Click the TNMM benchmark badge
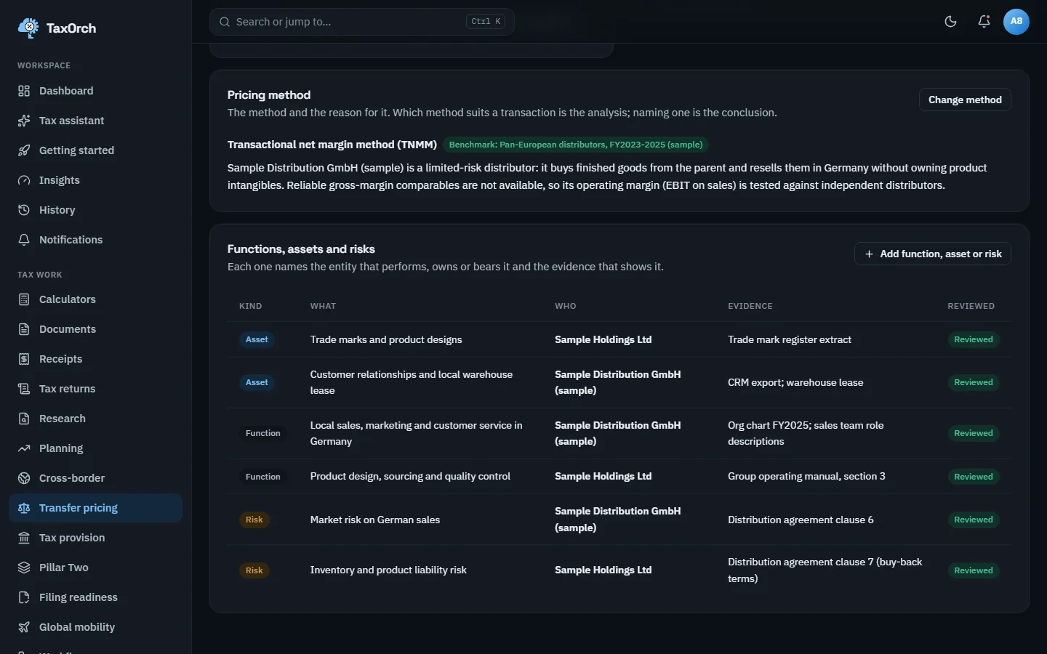1047x654 pixels. [576, 145]
